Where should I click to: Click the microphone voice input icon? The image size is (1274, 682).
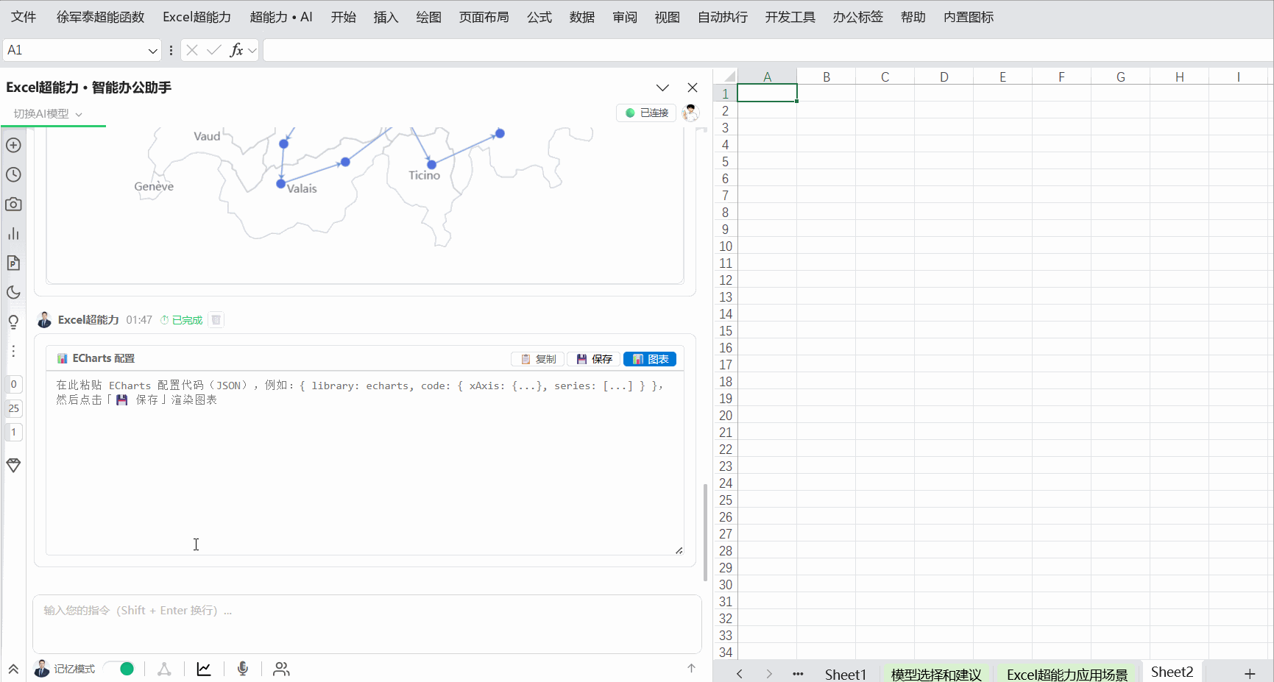243,669
